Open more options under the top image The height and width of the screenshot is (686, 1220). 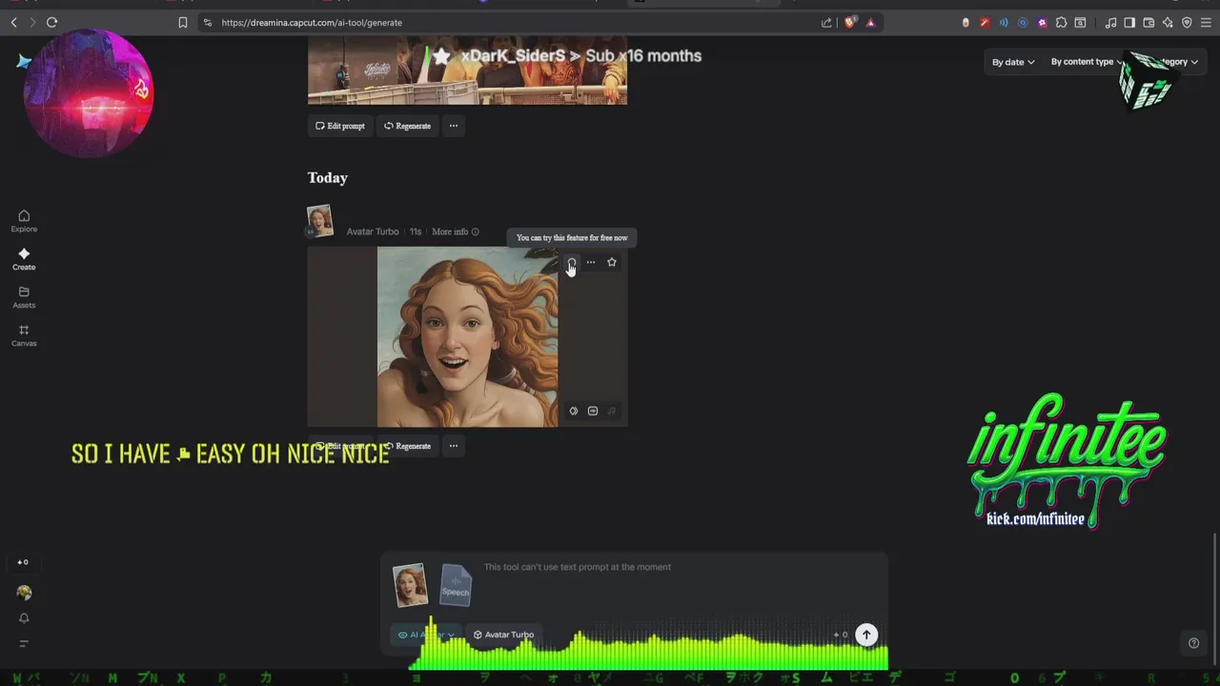tap(454, 126)
